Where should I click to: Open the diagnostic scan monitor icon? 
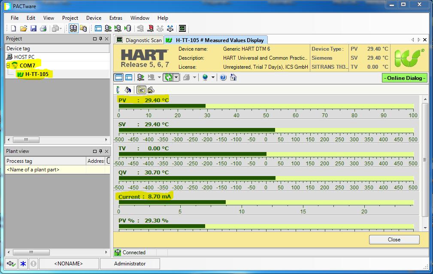tap(182, 28)
